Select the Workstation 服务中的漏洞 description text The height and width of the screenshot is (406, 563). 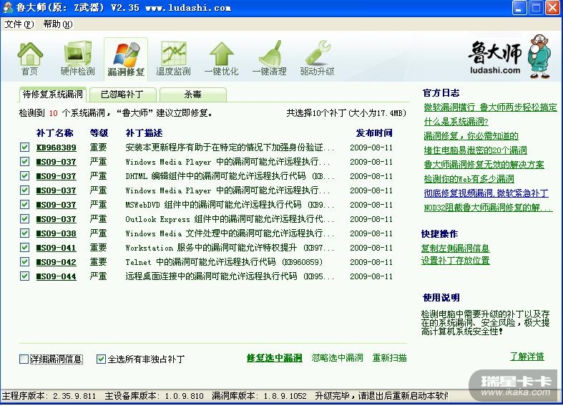pyautogui.click(x=230, y=248)
